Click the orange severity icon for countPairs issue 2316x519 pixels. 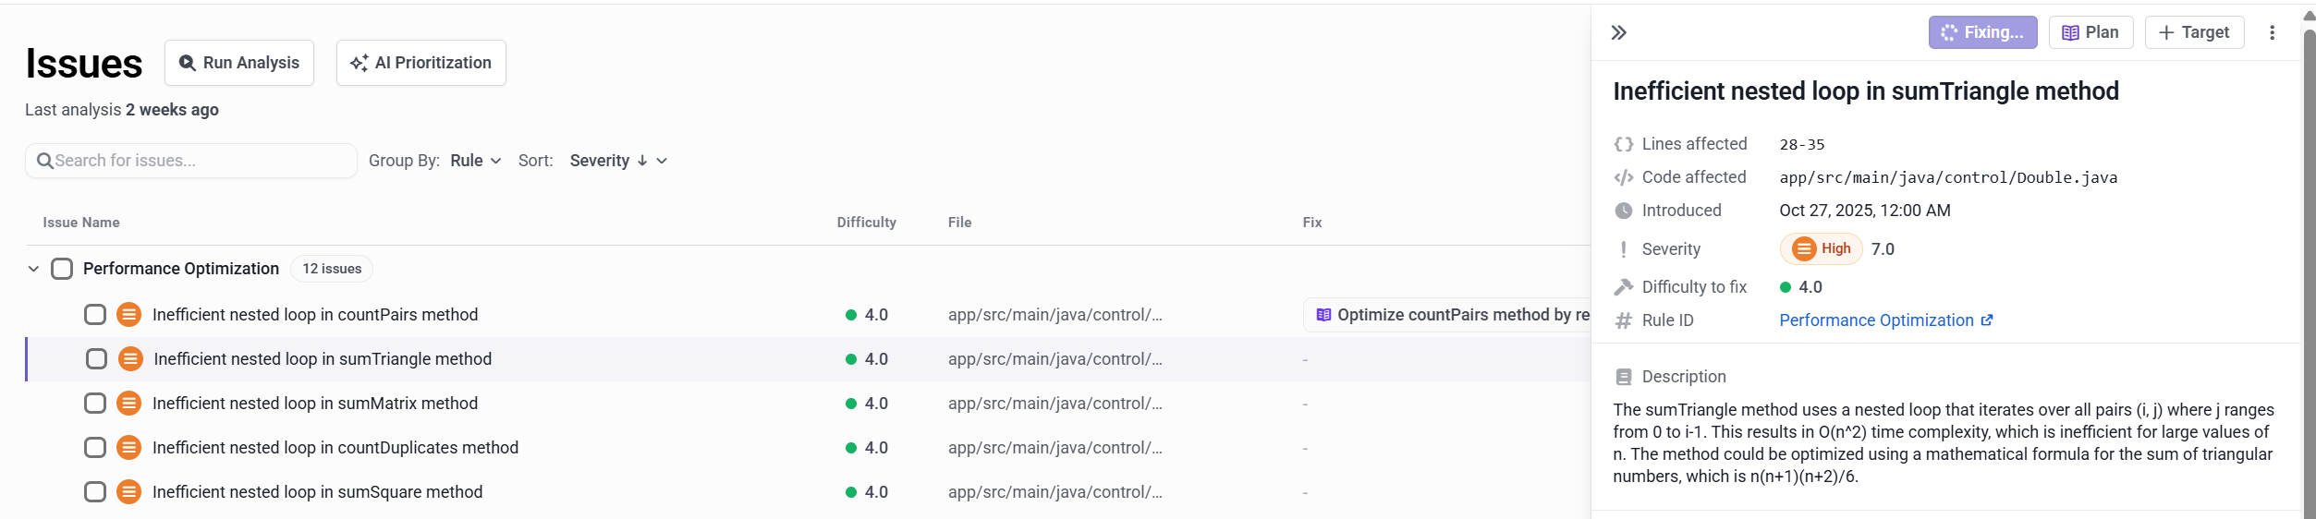129,315
